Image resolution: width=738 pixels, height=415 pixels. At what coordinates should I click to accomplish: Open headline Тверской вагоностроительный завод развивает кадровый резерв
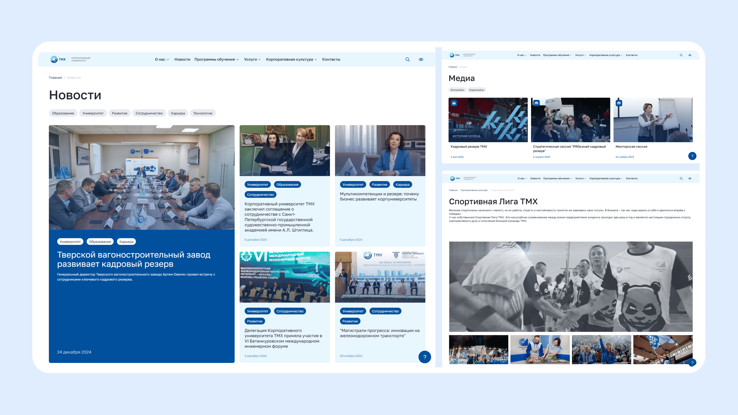pyautogui.click(x=134, y=259)
